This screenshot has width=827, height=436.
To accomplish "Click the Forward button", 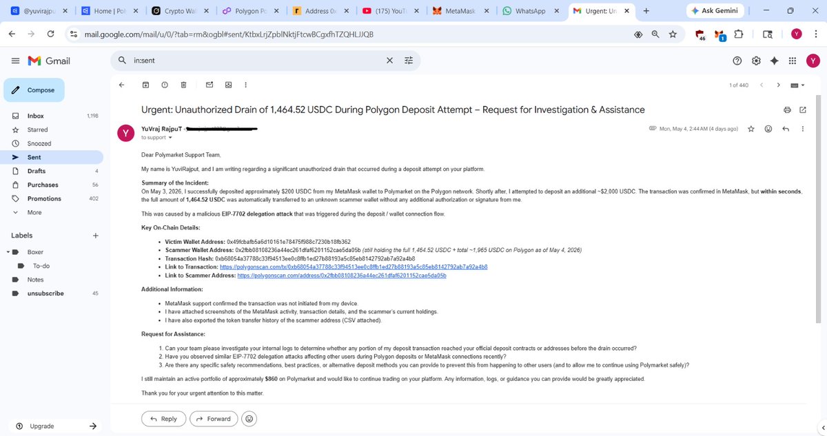I will pyautogui.click(x=214, y=418).
